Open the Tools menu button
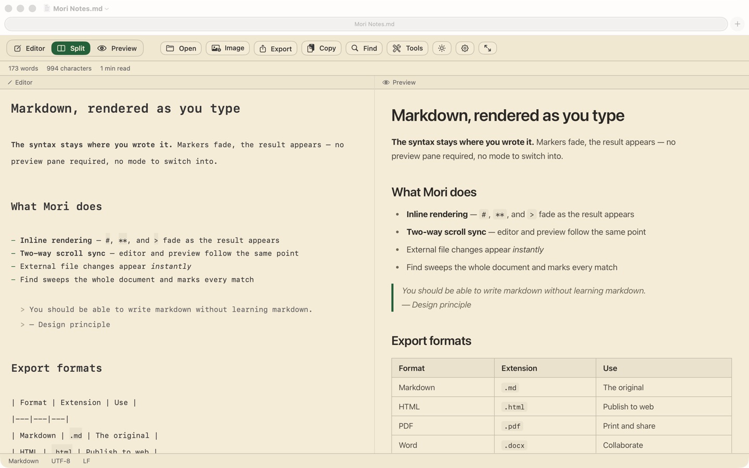The width and height of the screenshot is (749, 468). [408, 48]
